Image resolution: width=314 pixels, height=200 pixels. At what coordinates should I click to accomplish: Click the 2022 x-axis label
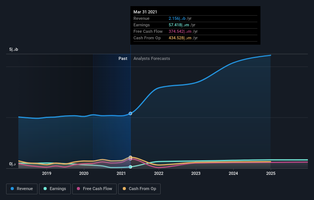coord(159,173)
